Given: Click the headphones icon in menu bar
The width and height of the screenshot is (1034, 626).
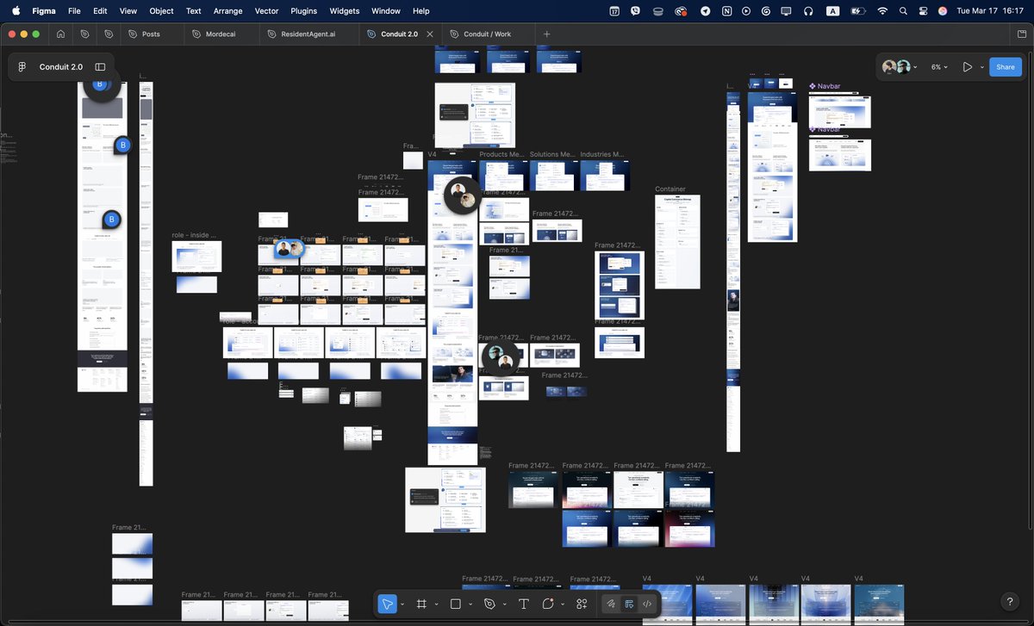Looking at the screenshot, I should (x=808, y=11).
